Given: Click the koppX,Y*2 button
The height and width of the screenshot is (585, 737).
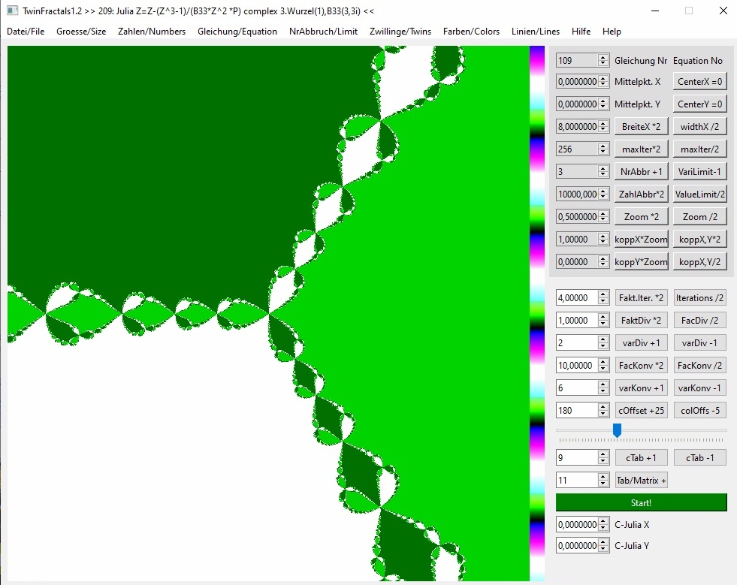Looking at the screenshot, I should (700, 239).
